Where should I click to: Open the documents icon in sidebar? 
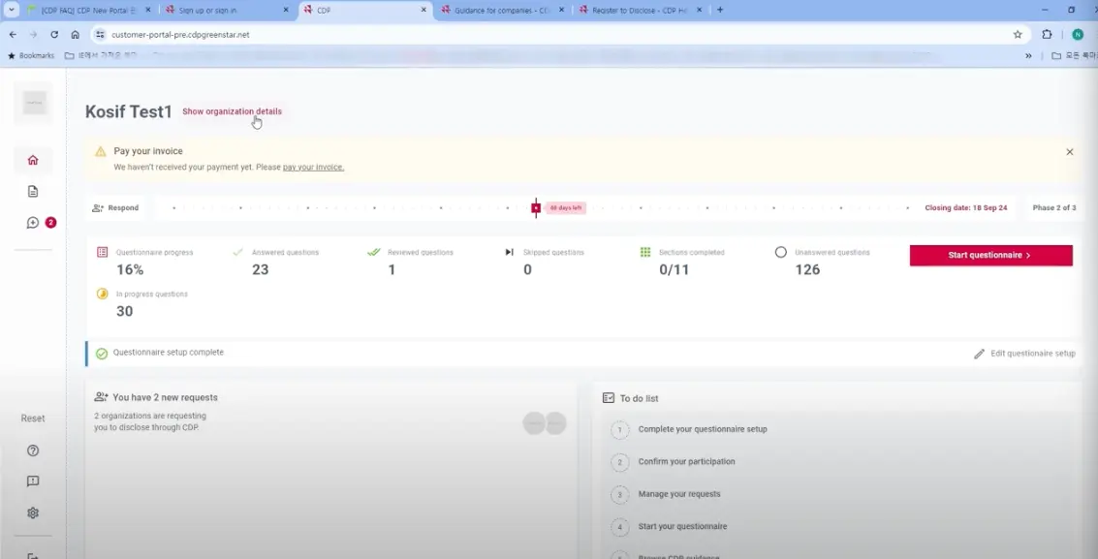coord(33,192)
